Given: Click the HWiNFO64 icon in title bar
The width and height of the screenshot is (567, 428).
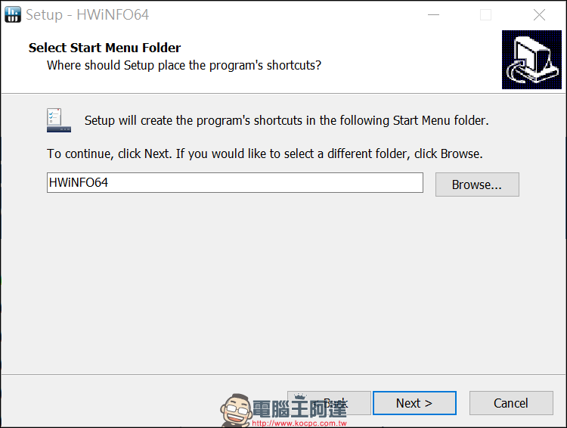Looking at the screenshot, I should 13,14.
